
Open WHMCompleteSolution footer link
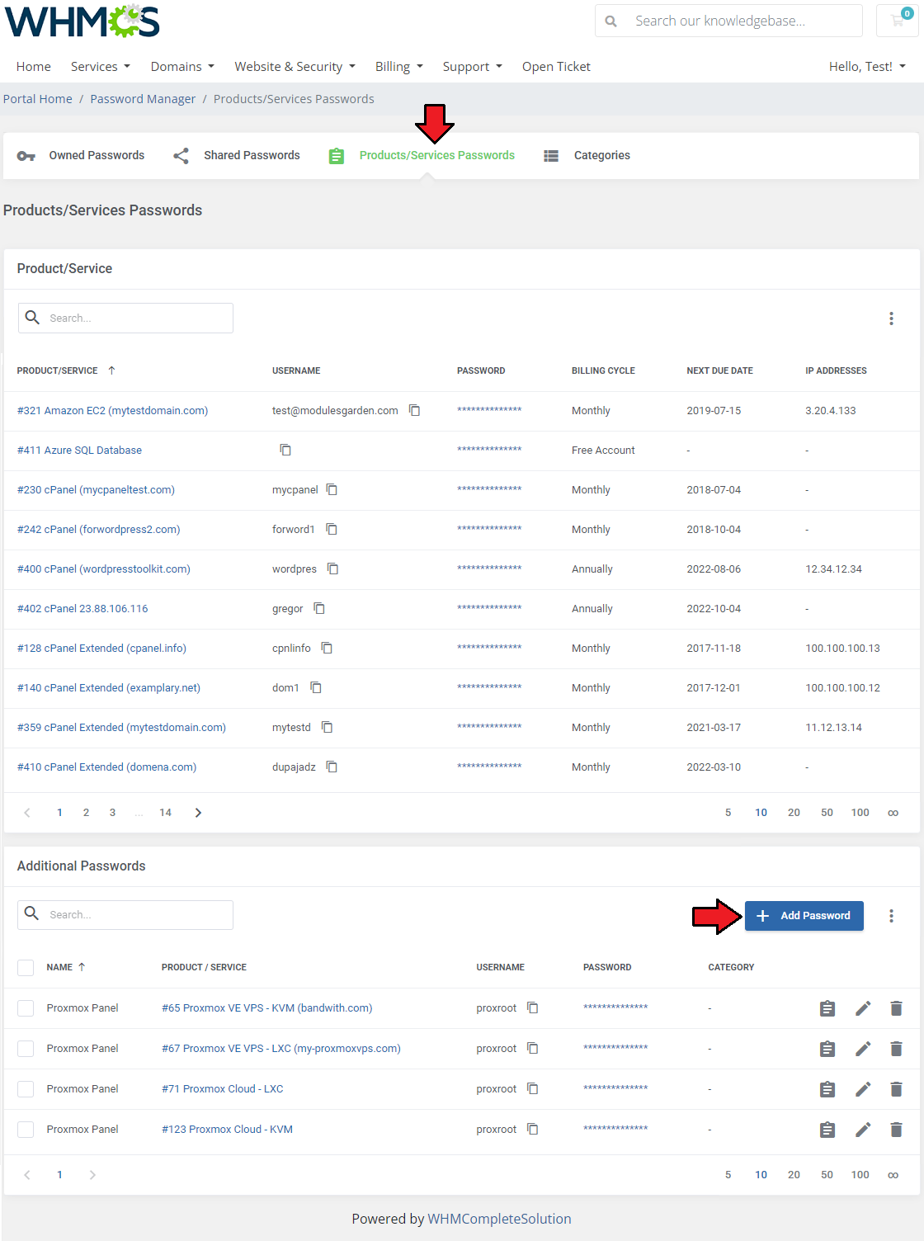pyautogui.click(x=499, y=1219)
